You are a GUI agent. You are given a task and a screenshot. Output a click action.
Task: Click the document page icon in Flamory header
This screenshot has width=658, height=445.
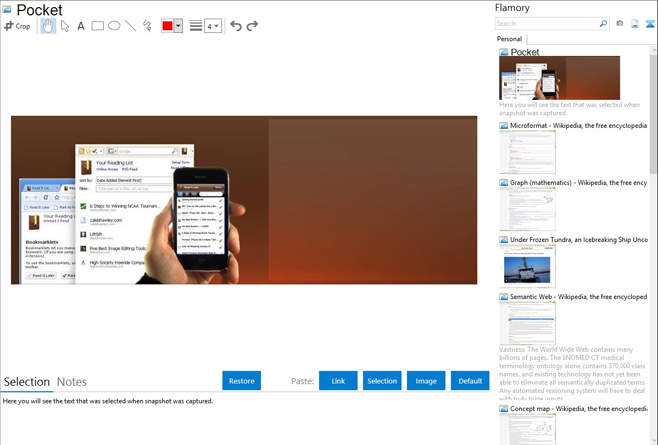coord(635,24)
